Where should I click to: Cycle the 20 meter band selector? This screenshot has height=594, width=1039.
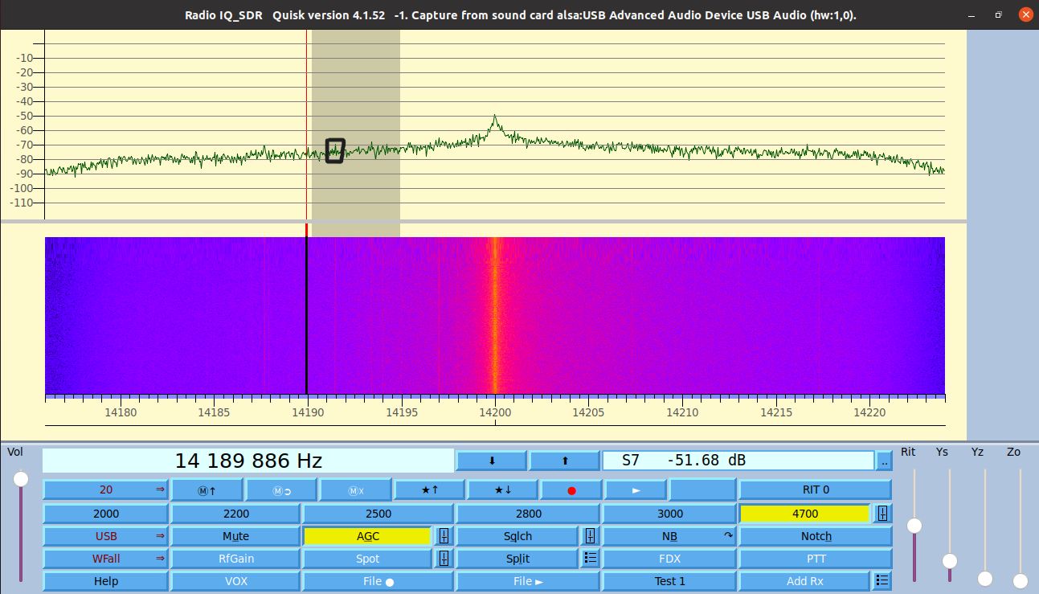tap(104, 489)
